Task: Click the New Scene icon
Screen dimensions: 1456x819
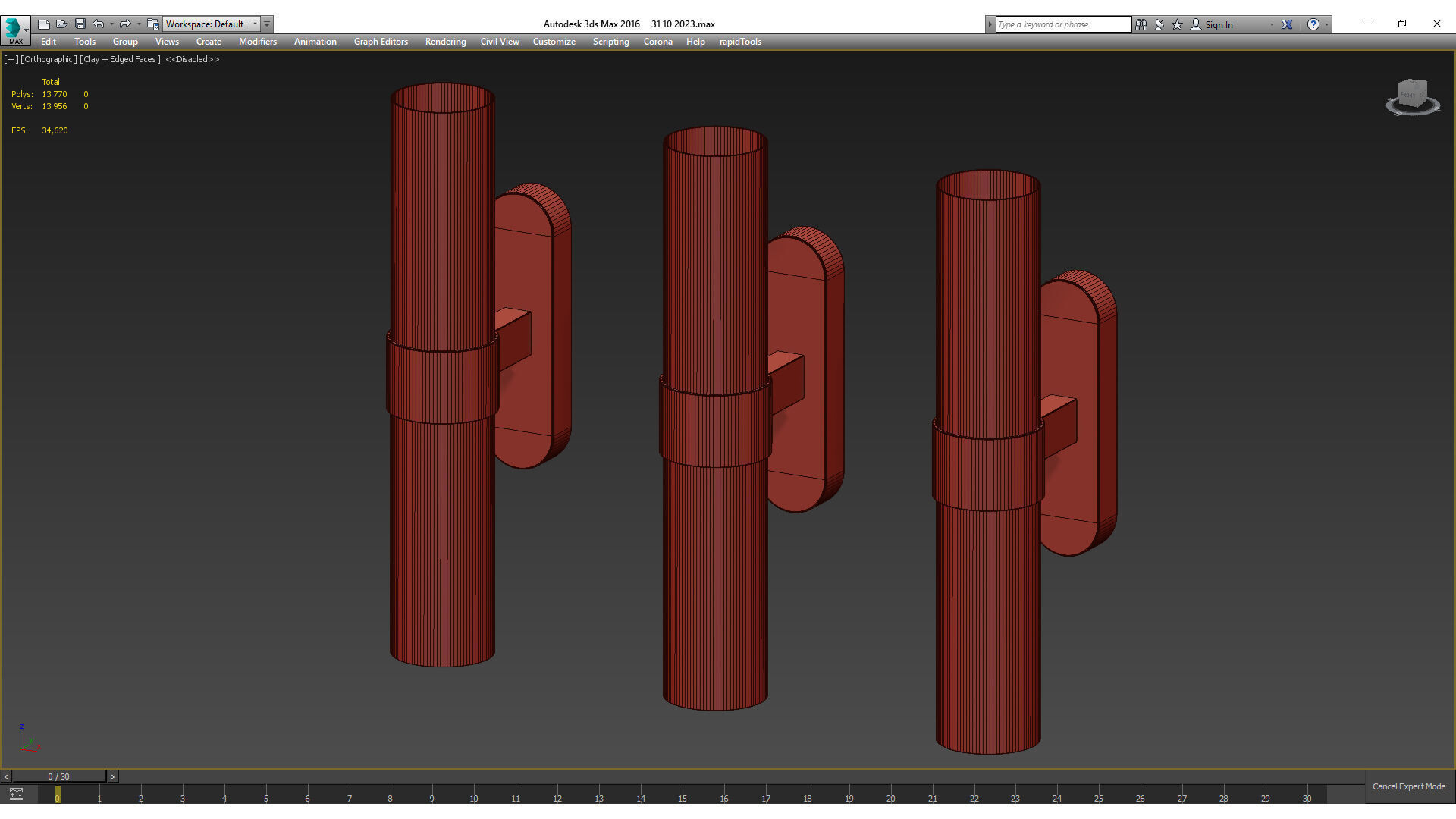Action: pos(44,24)
